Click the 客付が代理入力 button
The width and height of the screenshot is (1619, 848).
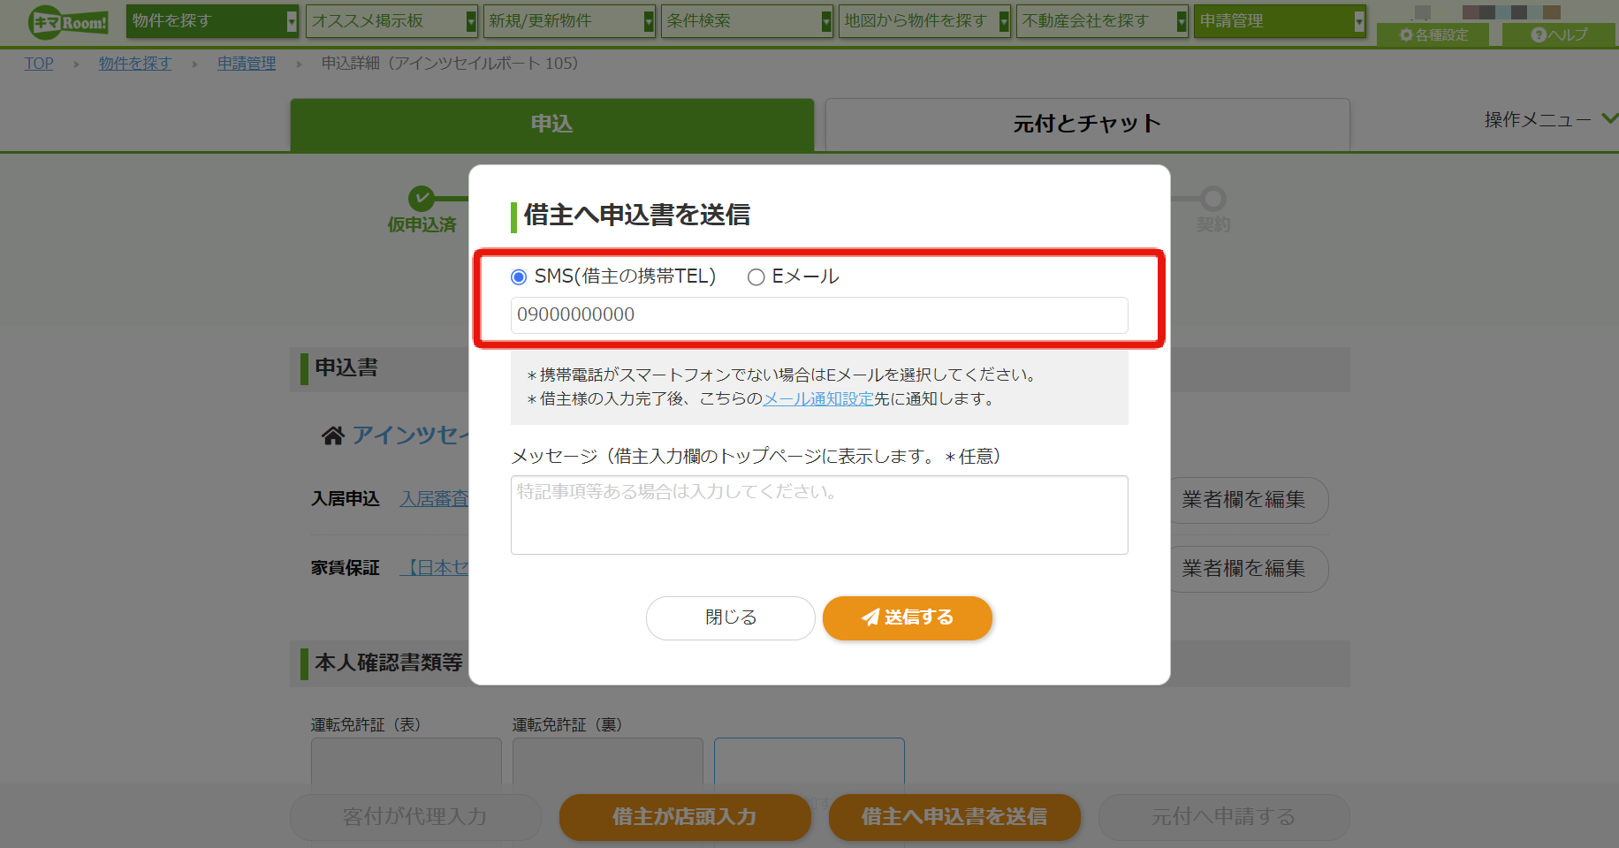415,817
